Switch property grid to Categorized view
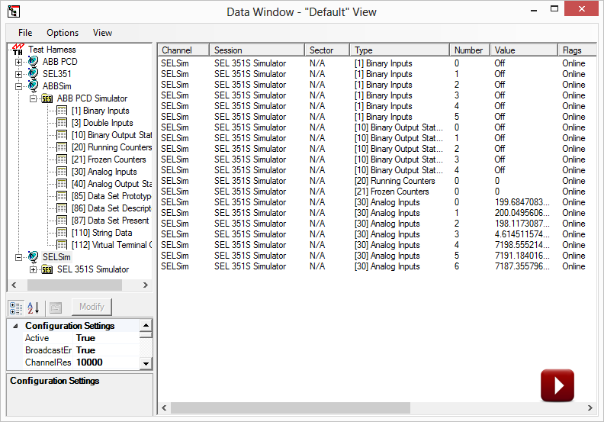The height and width of the screenshot is (422, 604). [16, 308]
